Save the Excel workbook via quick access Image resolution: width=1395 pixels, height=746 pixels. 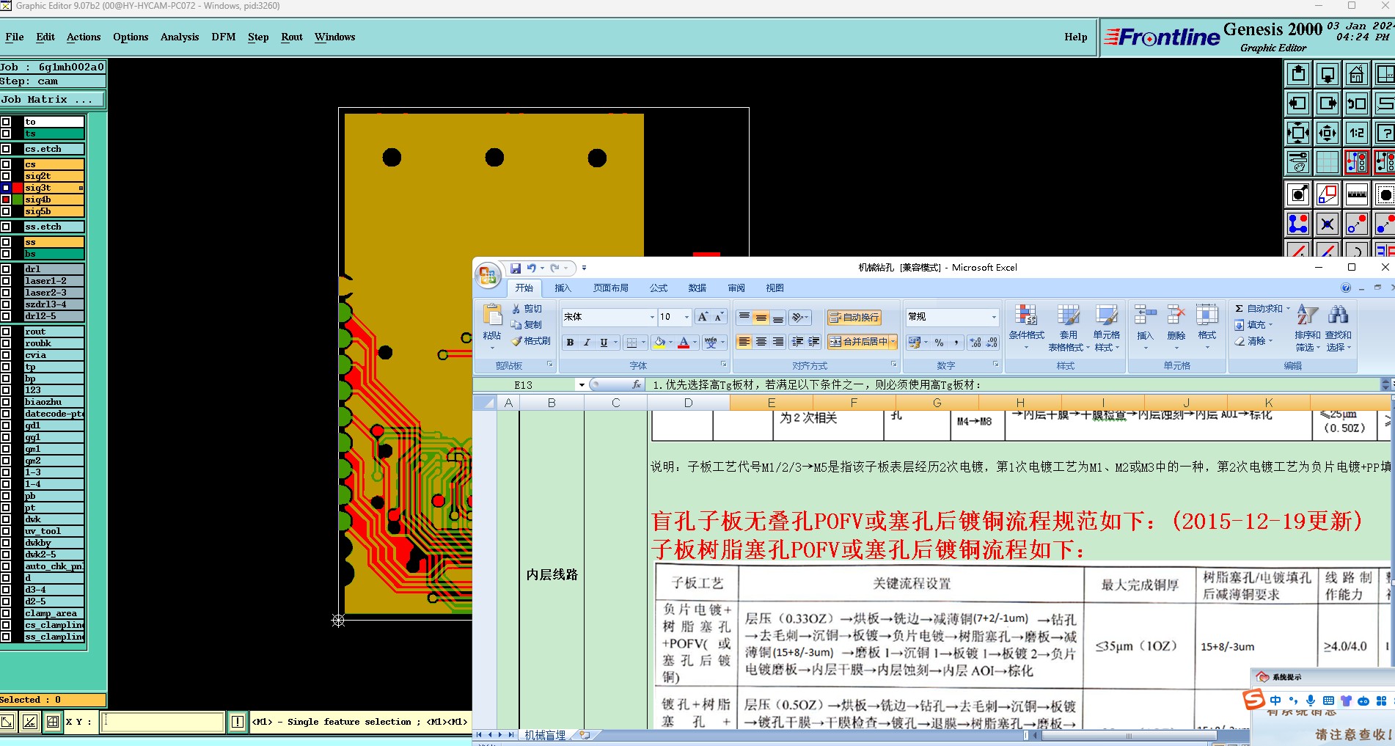(x=516, y=268)
